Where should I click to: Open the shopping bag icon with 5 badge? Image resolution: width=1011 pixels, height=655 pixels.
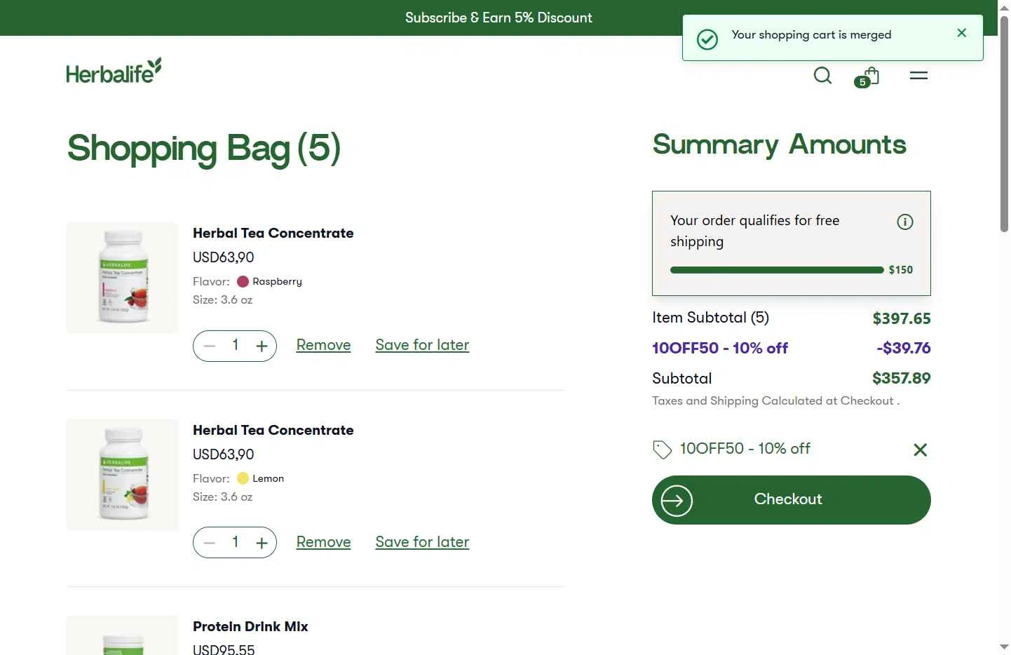[868, 76]
